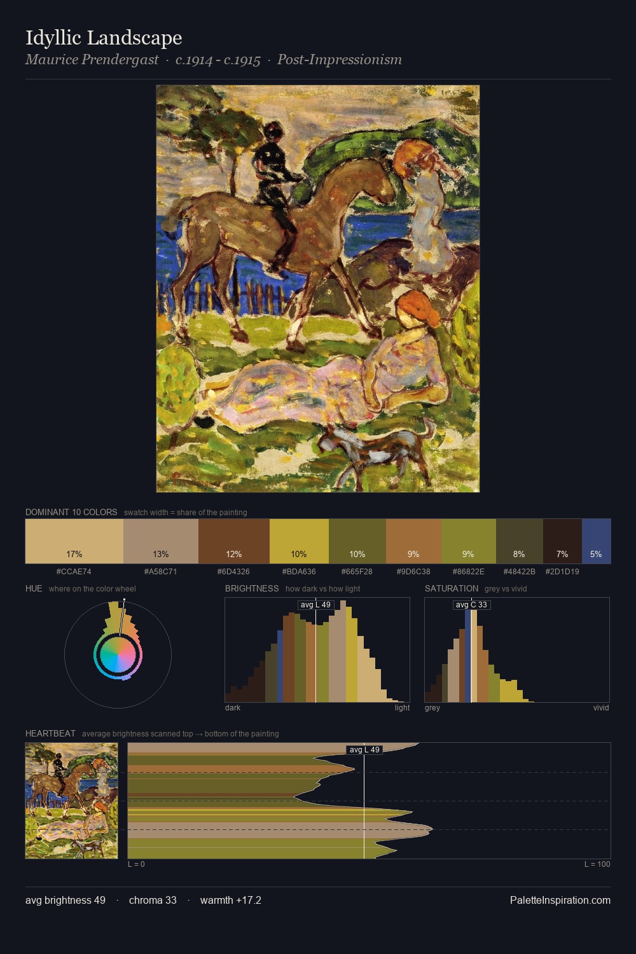636x954 pixels.
Task: Pick the #6D4326 brown swatch
Action: [x=234, y=541]
